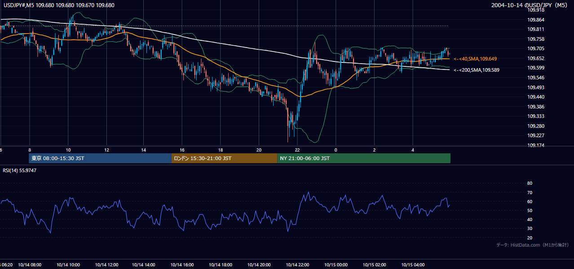Click hour marker 18 on price chart axis
The height and width of the screenshot is (269, 574).
pyautogui.click(x=221, y=150)
